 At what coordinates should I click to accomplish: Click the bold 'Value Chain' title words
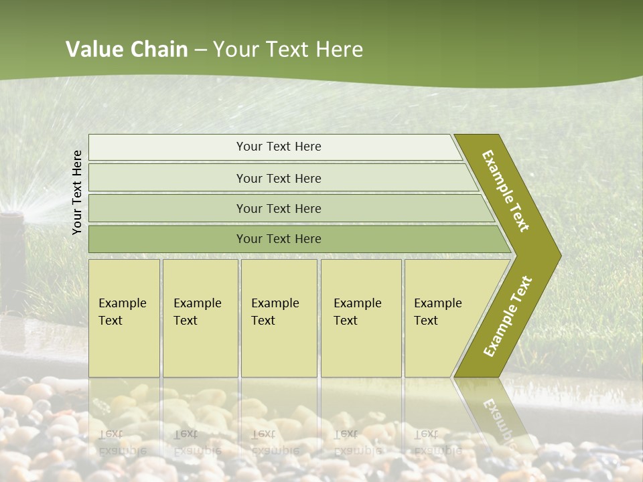[x=127, y=49]
